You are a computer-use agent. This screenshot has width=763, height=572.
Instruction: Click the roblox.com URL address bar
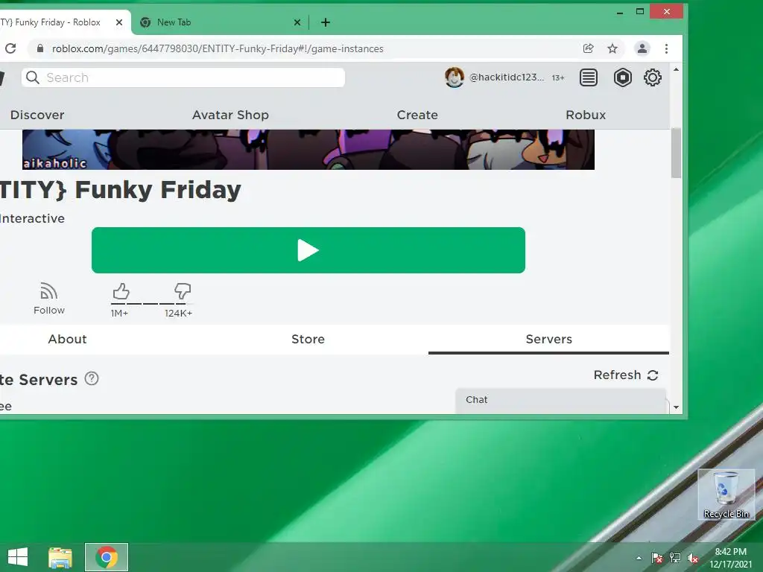coord(218,48)
